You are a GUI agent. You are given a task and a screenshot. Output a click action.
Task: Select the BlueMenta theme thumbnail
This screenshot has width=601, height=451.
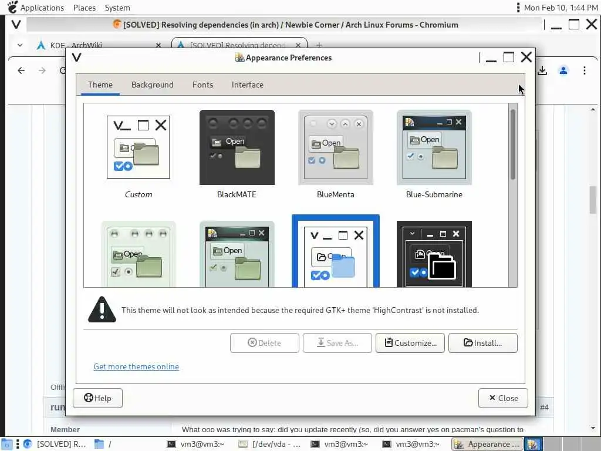click(335, 147)
